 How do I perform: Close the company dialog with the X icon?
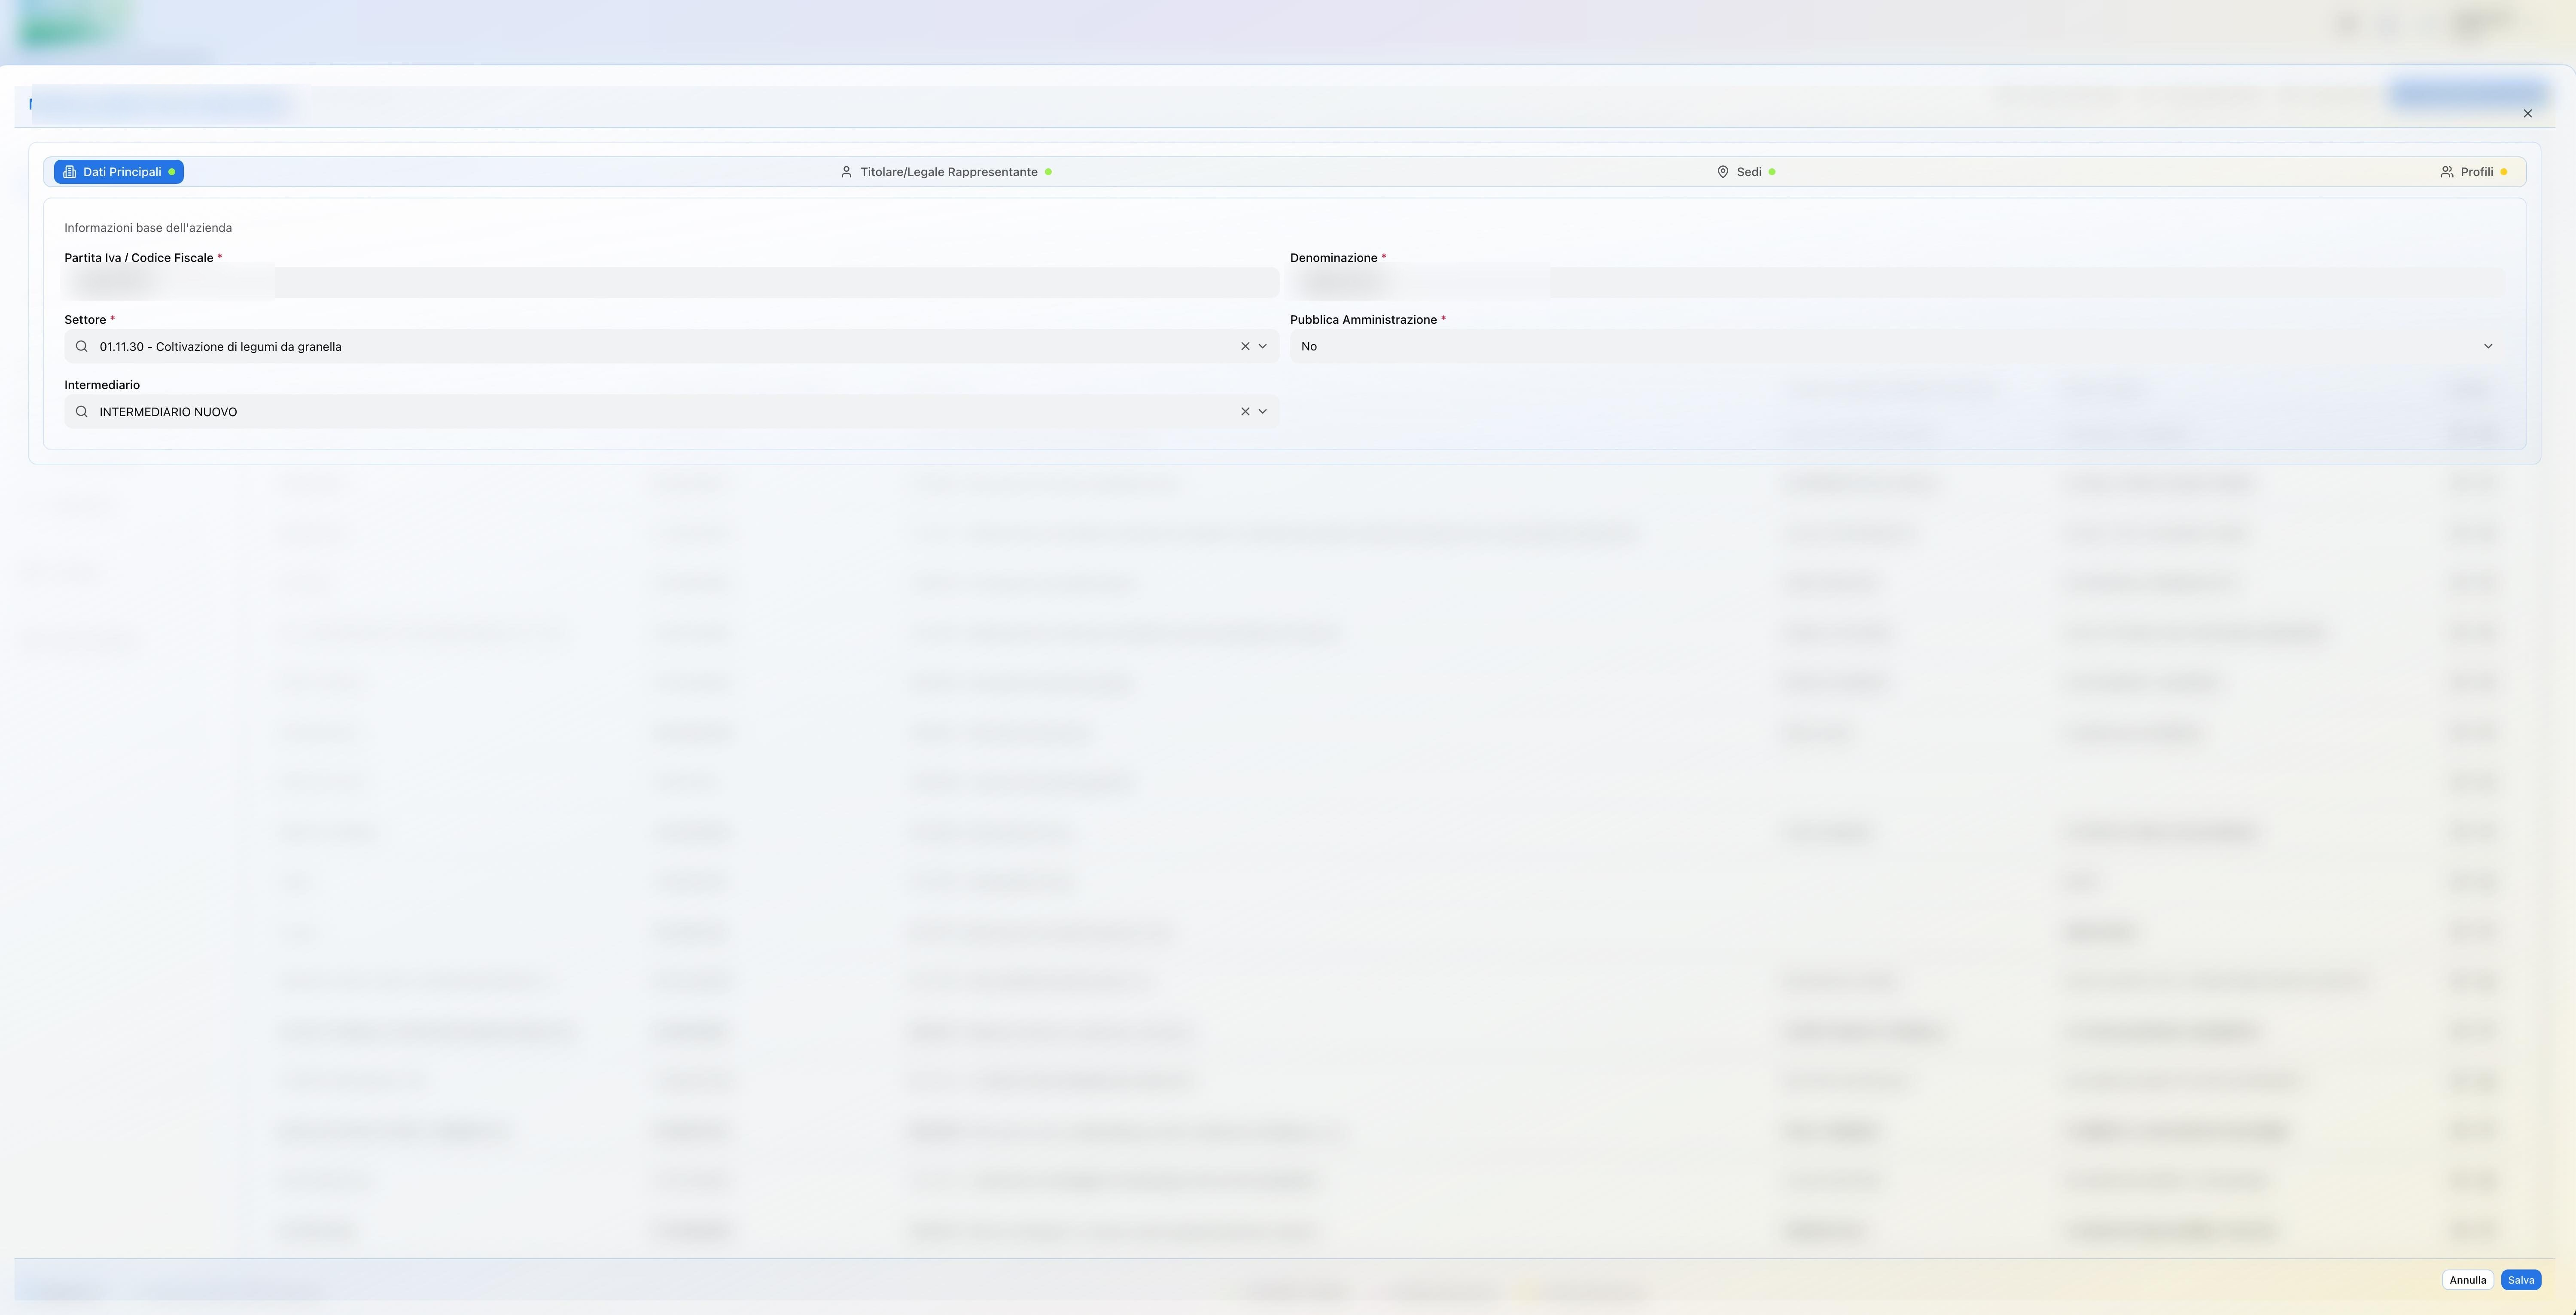(2527, 114)
